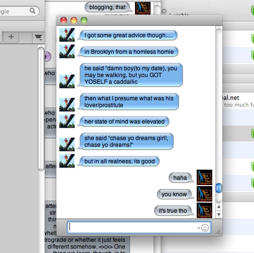Click the chat message input field

(139, 227)
